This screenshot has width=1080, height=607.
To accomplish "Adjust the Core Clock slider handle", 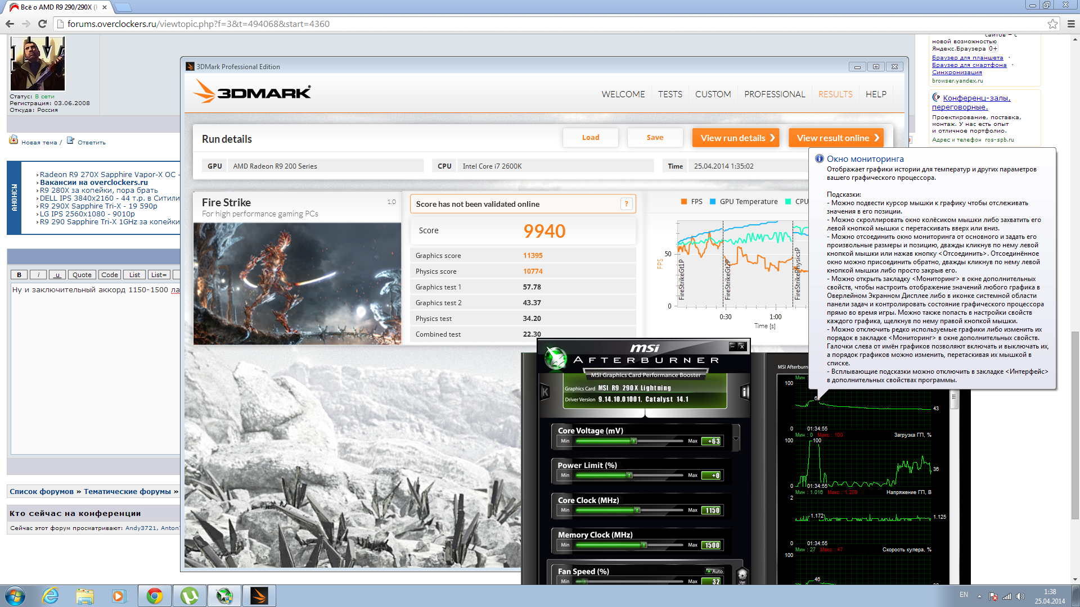I will (x=637, y=510).
